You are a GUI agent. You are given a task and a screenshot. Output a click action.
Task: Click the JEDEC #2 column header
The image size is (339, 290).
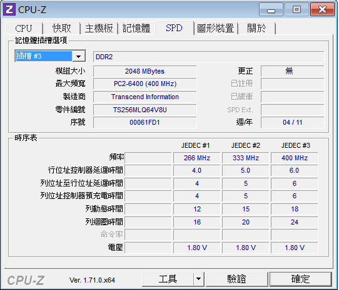coord(246,145)
